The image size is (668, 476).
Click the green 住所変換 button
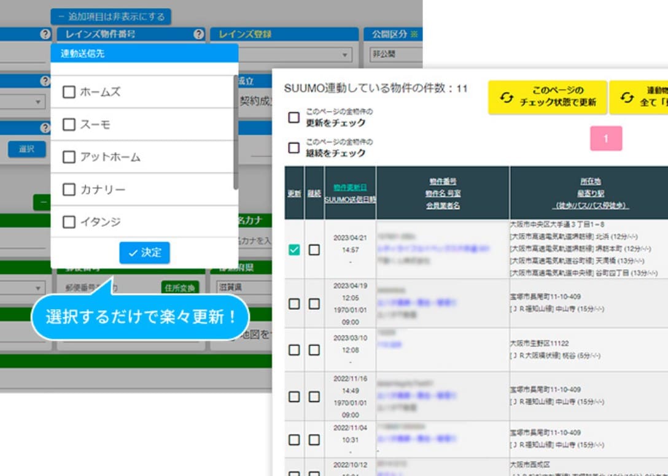click(x=180, y=288)
